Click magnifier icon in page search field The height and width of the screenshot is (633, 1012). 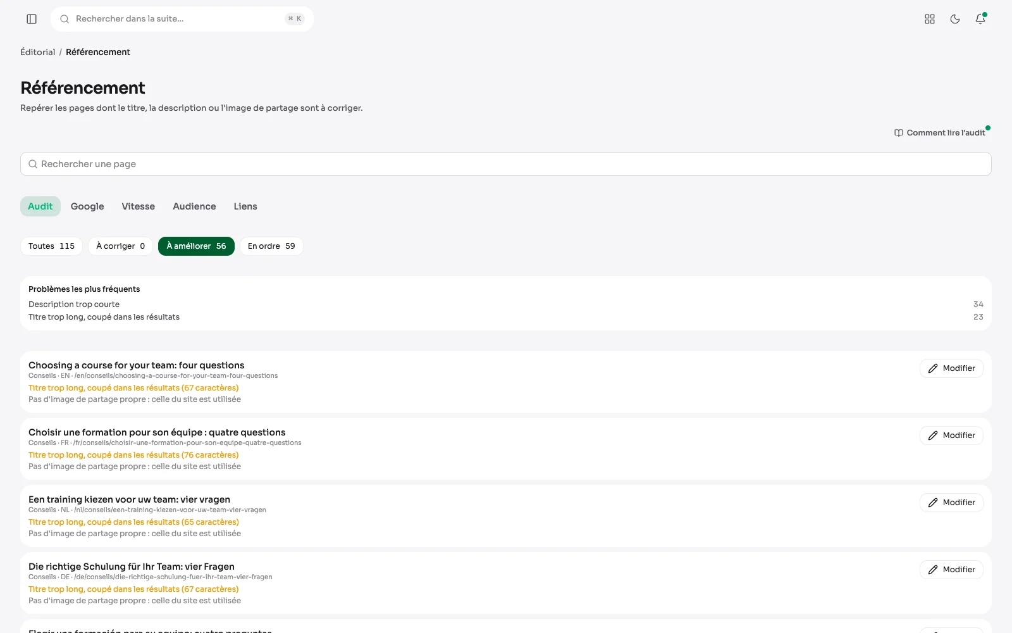33,164
